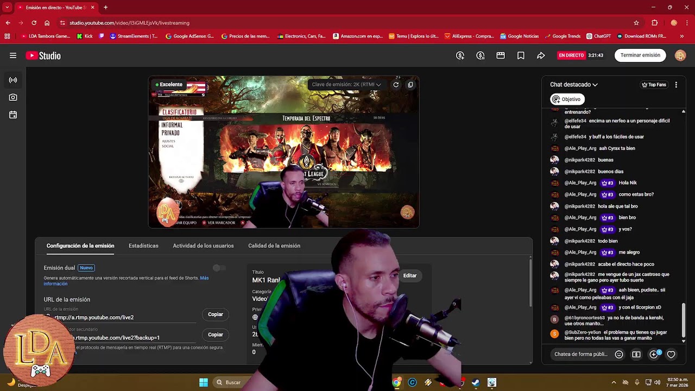Click the EN DIRECTO live badge
Screen dimensions: 695x391
tap(571, 55)
